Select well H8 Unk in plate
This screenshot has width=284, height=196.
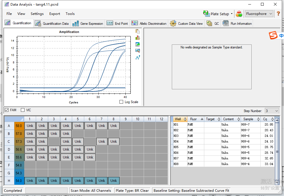tap(114, 181)
